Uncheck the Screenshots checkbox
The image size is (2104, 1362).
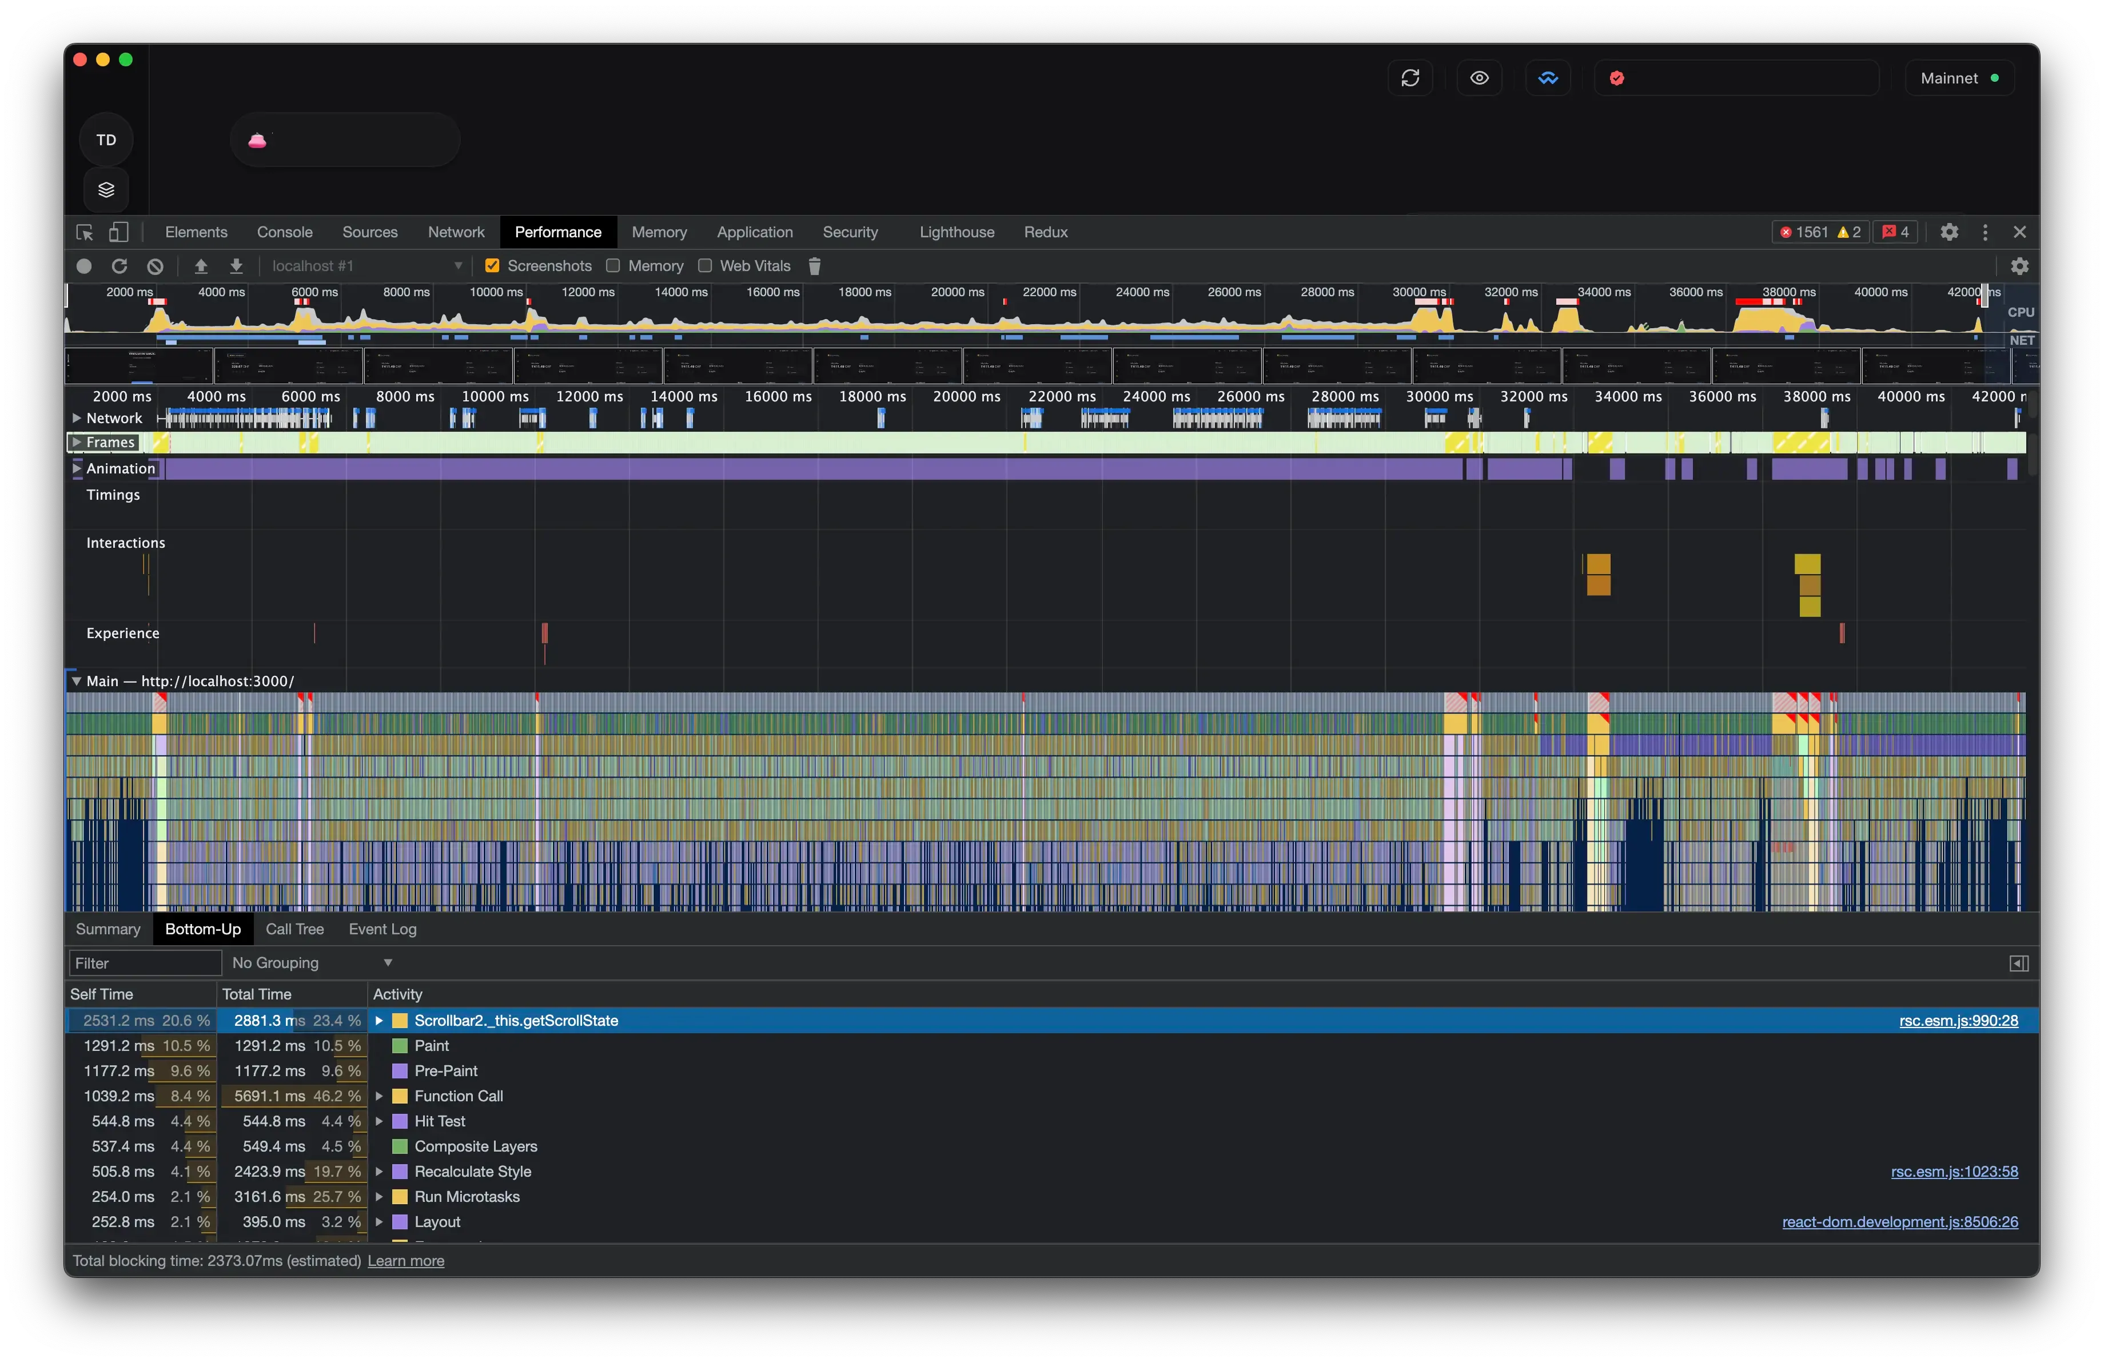492,266
